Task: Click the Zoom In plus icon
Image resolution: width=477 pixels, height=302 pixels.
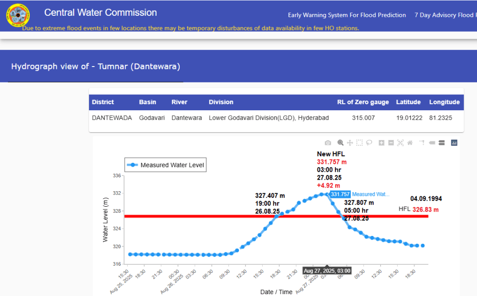Action: coord(382,143)
